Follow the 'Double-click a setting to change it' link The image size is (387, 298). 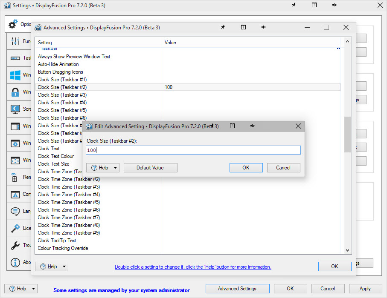(193, 267)
